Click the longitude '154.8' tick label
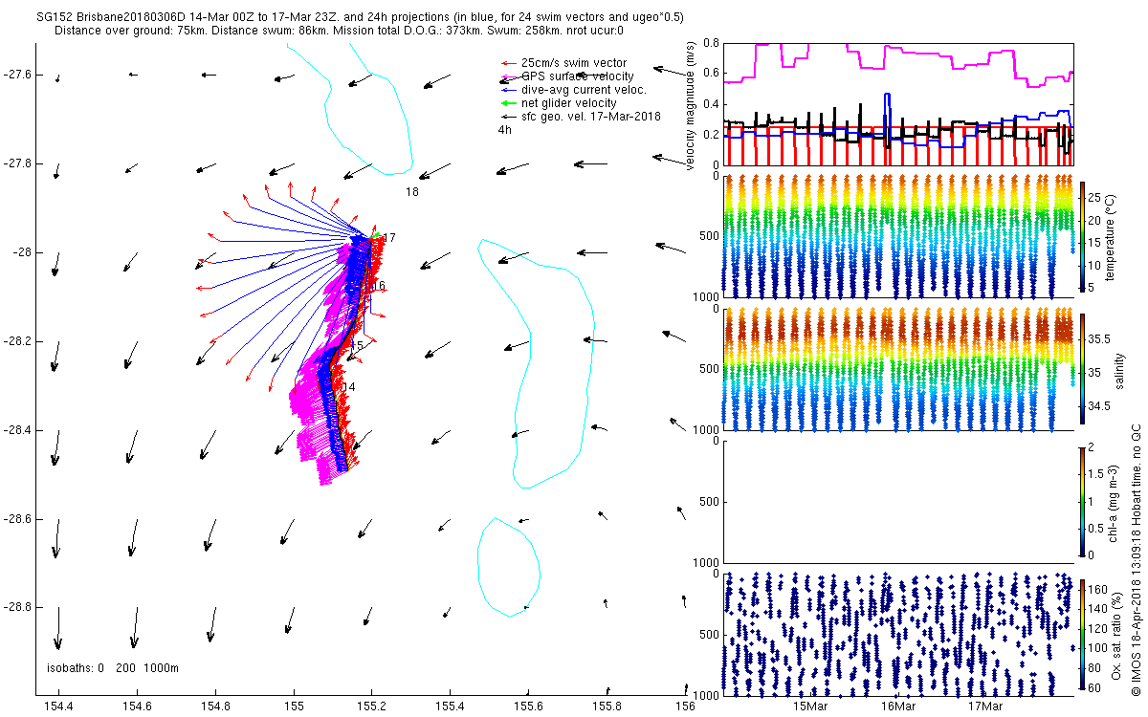 click(x=215, y=706)
